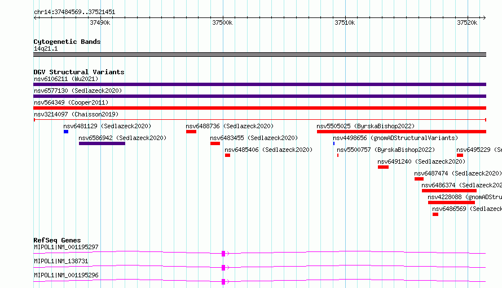Click the nsv6487474 (Sedlazeck2020) label
The image size is (502, 288).
458,173
